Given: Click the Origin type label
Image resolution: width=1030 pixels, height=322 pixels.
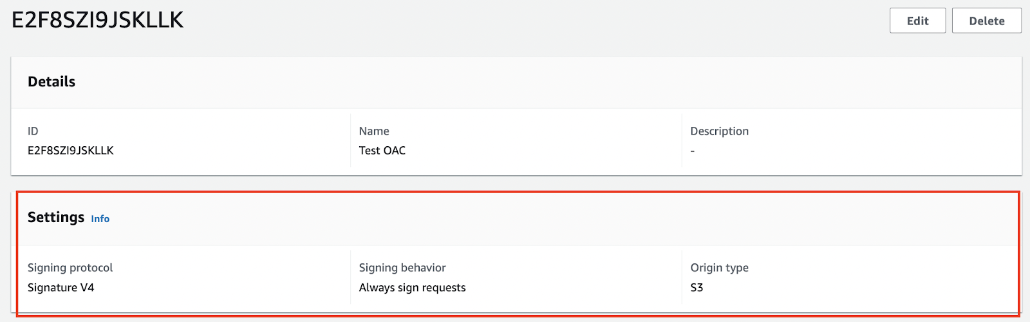Looking at the screenshot, I should 719,268.
